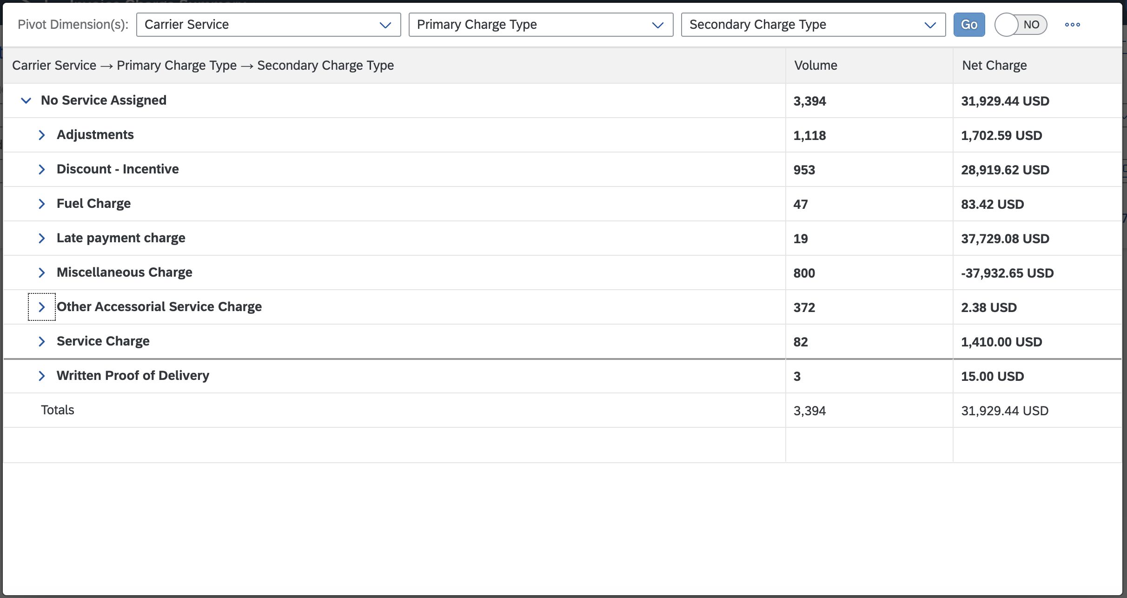Open the Carrier Service pivot dropdown
Image resolution: width=1127 pixels, height=598 pixels.
pos(268,25)
